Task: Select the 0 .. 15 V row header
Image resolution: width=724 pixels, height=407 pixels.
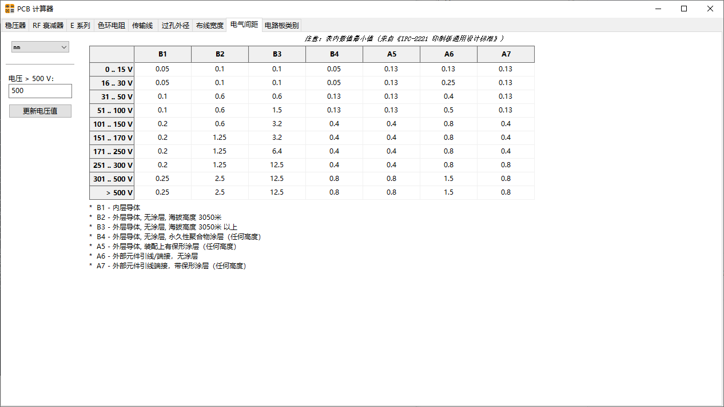Action: 112,69
